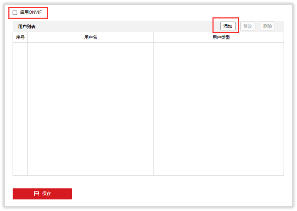Click the floppy disk save icon
The image size is (297, 211).
coord(37,194)
